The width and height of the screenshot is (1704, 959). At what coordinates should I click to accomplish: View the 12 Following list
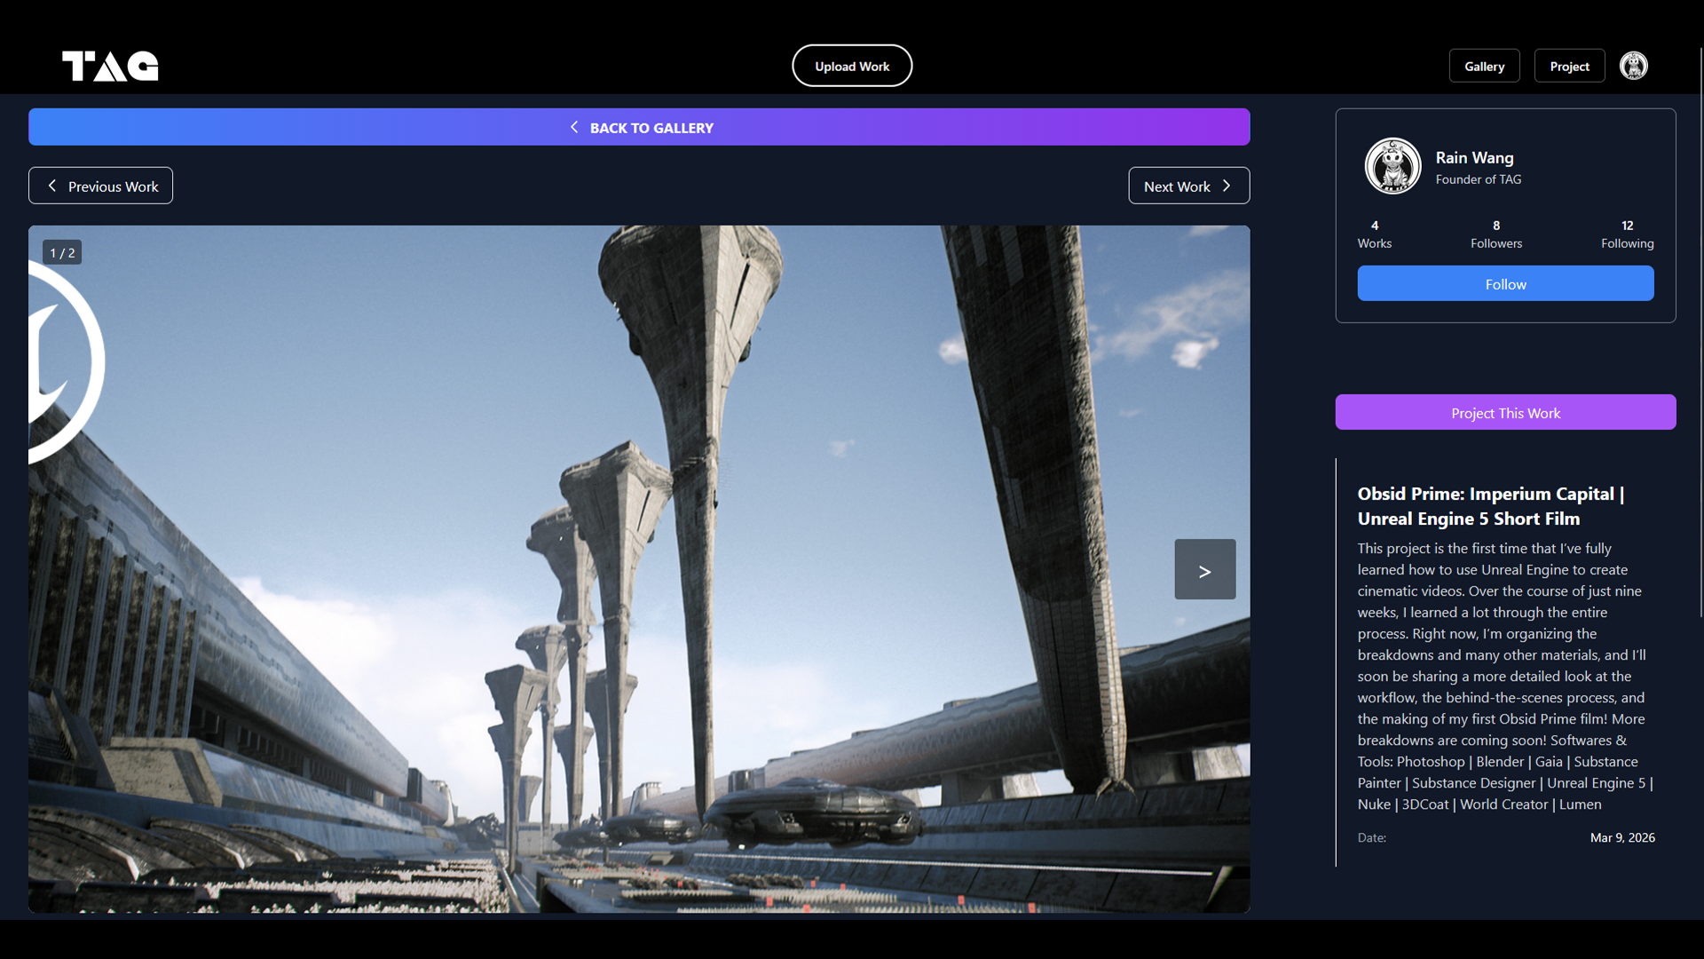click(x=1628, y=234)
